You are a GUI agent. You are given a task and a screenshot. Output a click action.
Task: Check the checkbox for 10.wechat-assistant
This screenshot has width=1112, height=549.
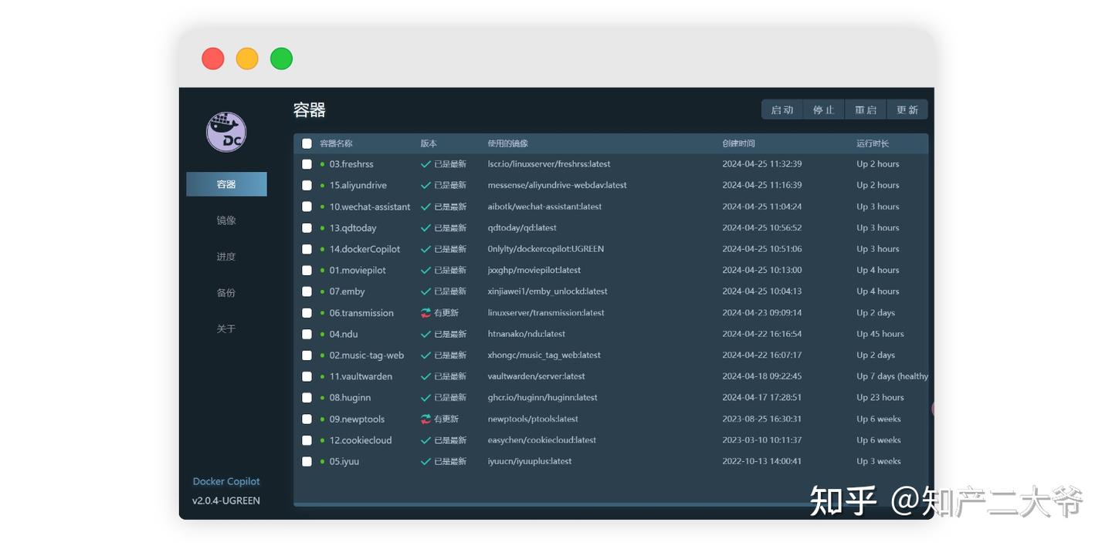pyautogui.click(x=307, y=206)
